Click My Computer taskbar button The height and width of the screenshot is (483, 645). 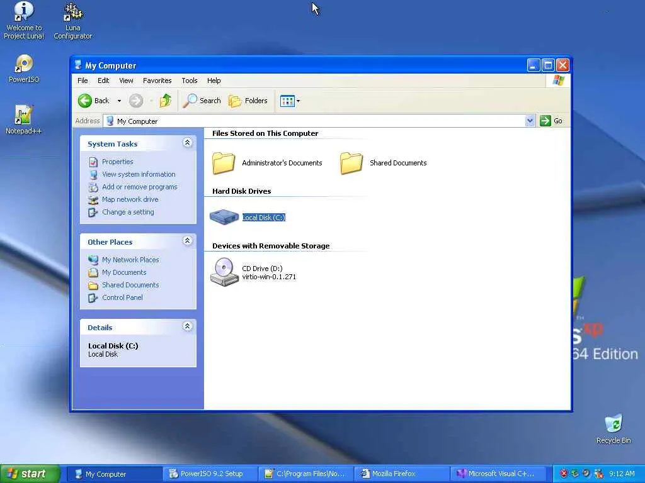pos(114,474)
